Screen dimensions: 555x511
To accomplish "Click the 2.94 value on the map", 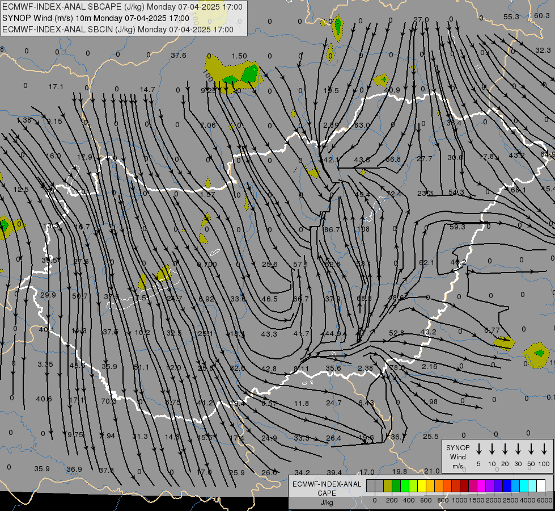I will click(107, 436).
